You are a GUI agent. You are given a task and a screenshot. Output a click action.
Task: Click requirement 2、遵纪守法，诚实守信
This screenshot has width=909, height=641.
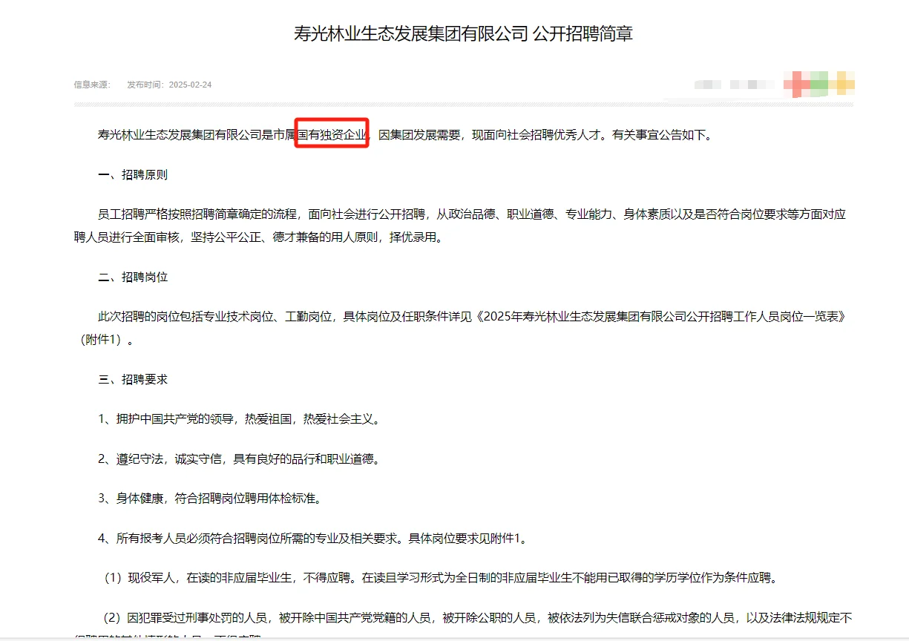point(240,459)
